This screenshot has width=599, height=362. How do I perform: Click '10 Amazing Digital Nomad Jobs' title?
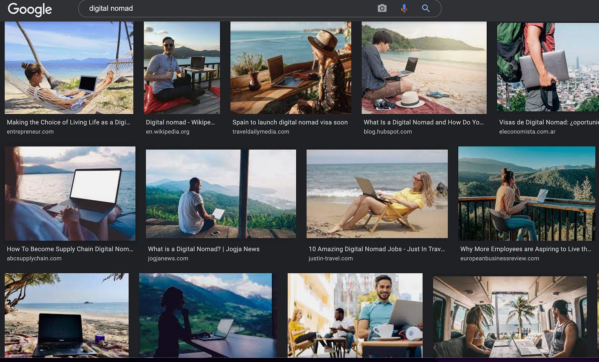point(376,249)
